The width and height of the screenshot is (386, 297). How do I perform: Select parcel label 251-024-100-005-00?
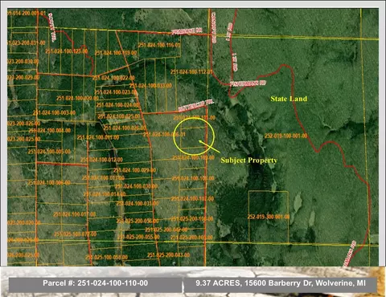coord(49,152)
